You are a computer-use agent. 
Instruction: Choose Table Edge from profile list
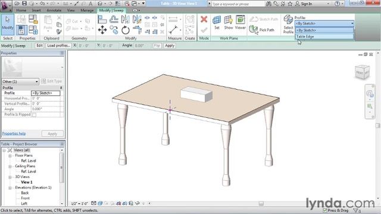(x=324, y=37)
